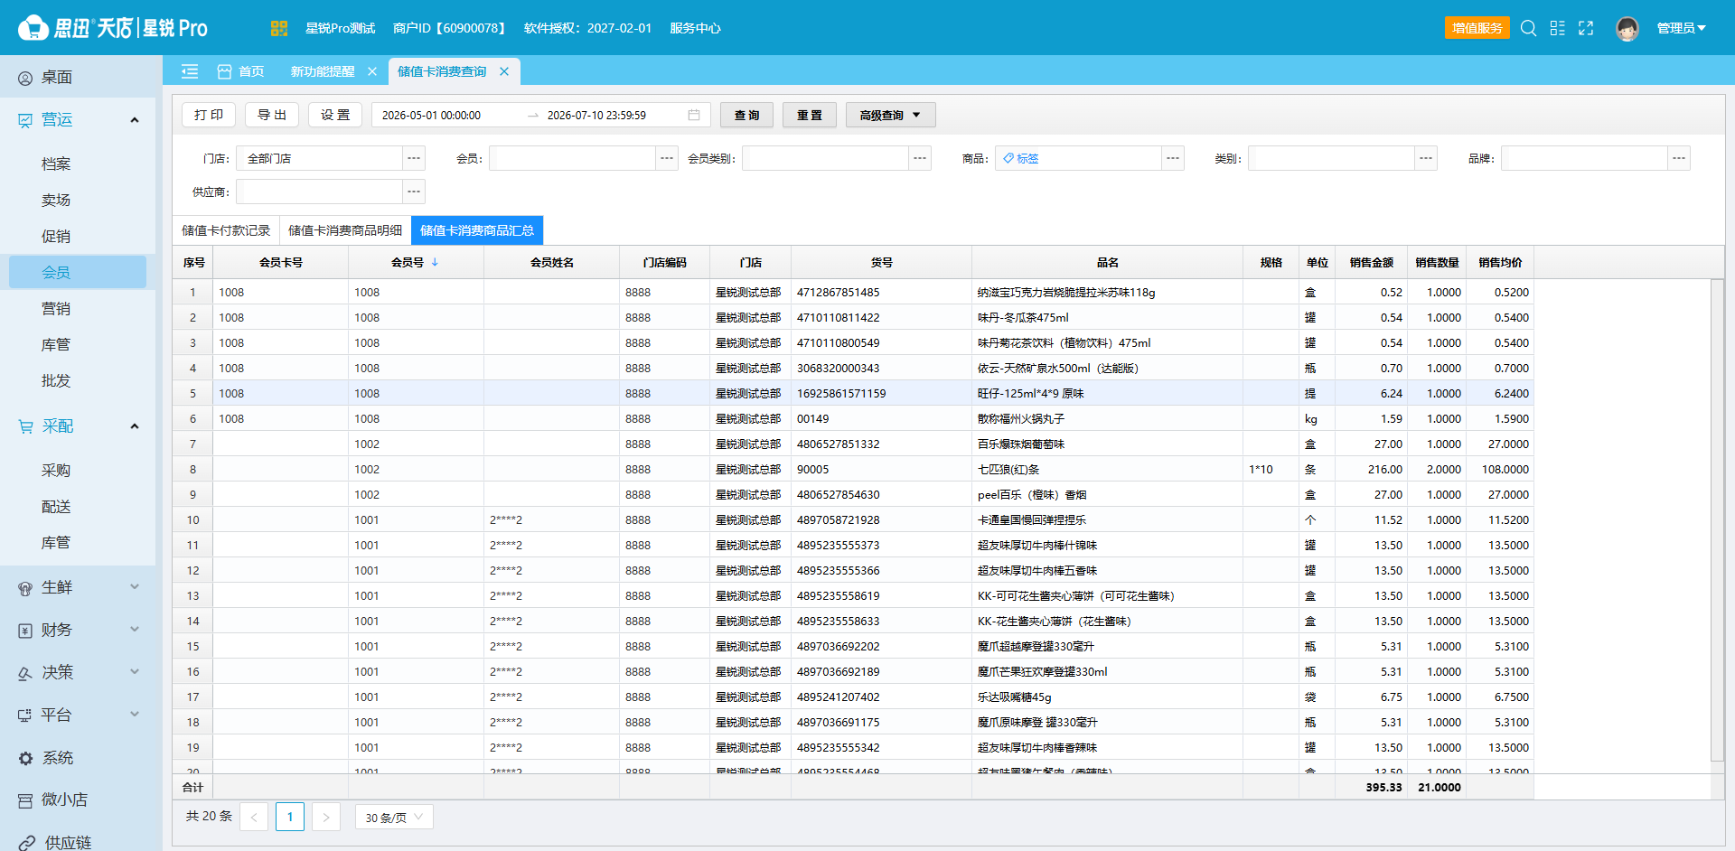
Task: Toggle fullscreen mode icon in header
Action: pos(1586,28)
